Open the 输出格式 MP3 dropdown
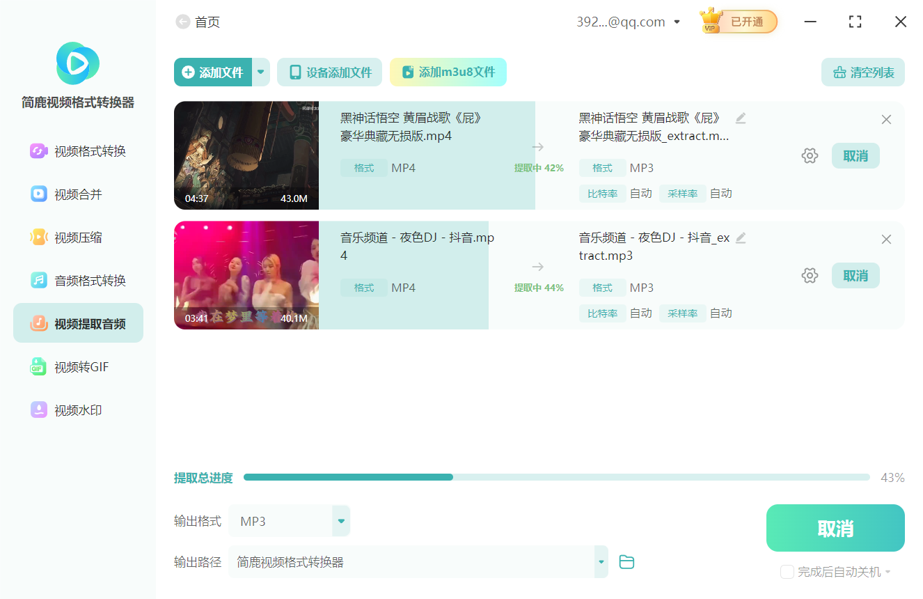 coord(289,521)
